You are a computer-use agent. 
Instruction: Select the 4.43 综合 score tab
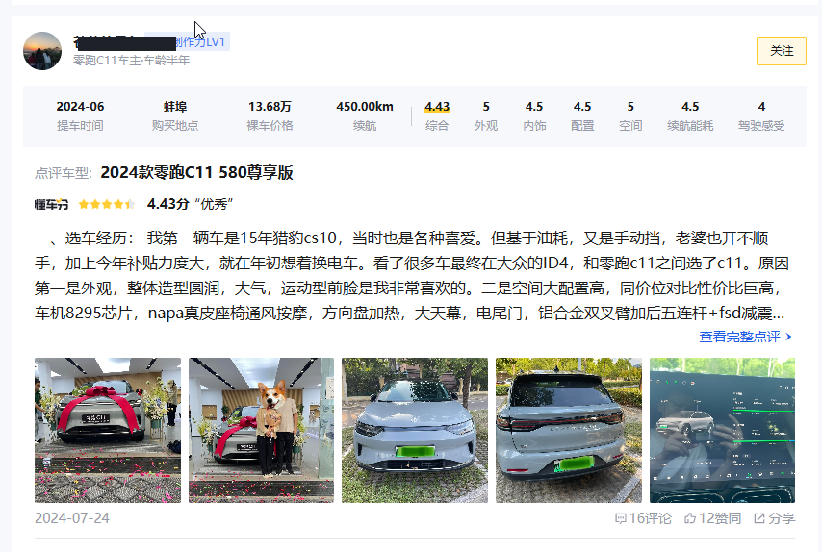(x=437, y=115)
